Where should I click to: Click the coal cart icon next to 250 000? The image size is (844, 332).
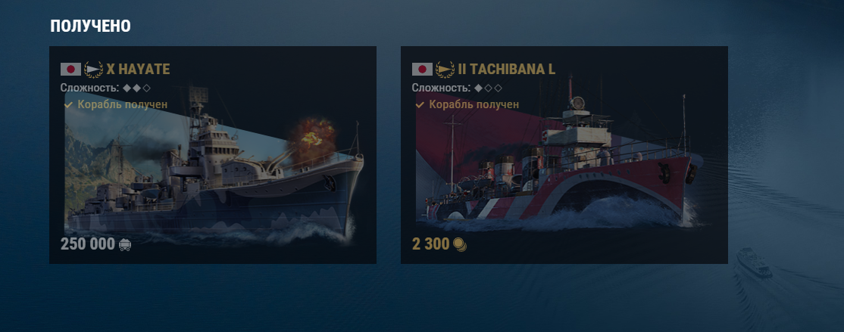125,245
